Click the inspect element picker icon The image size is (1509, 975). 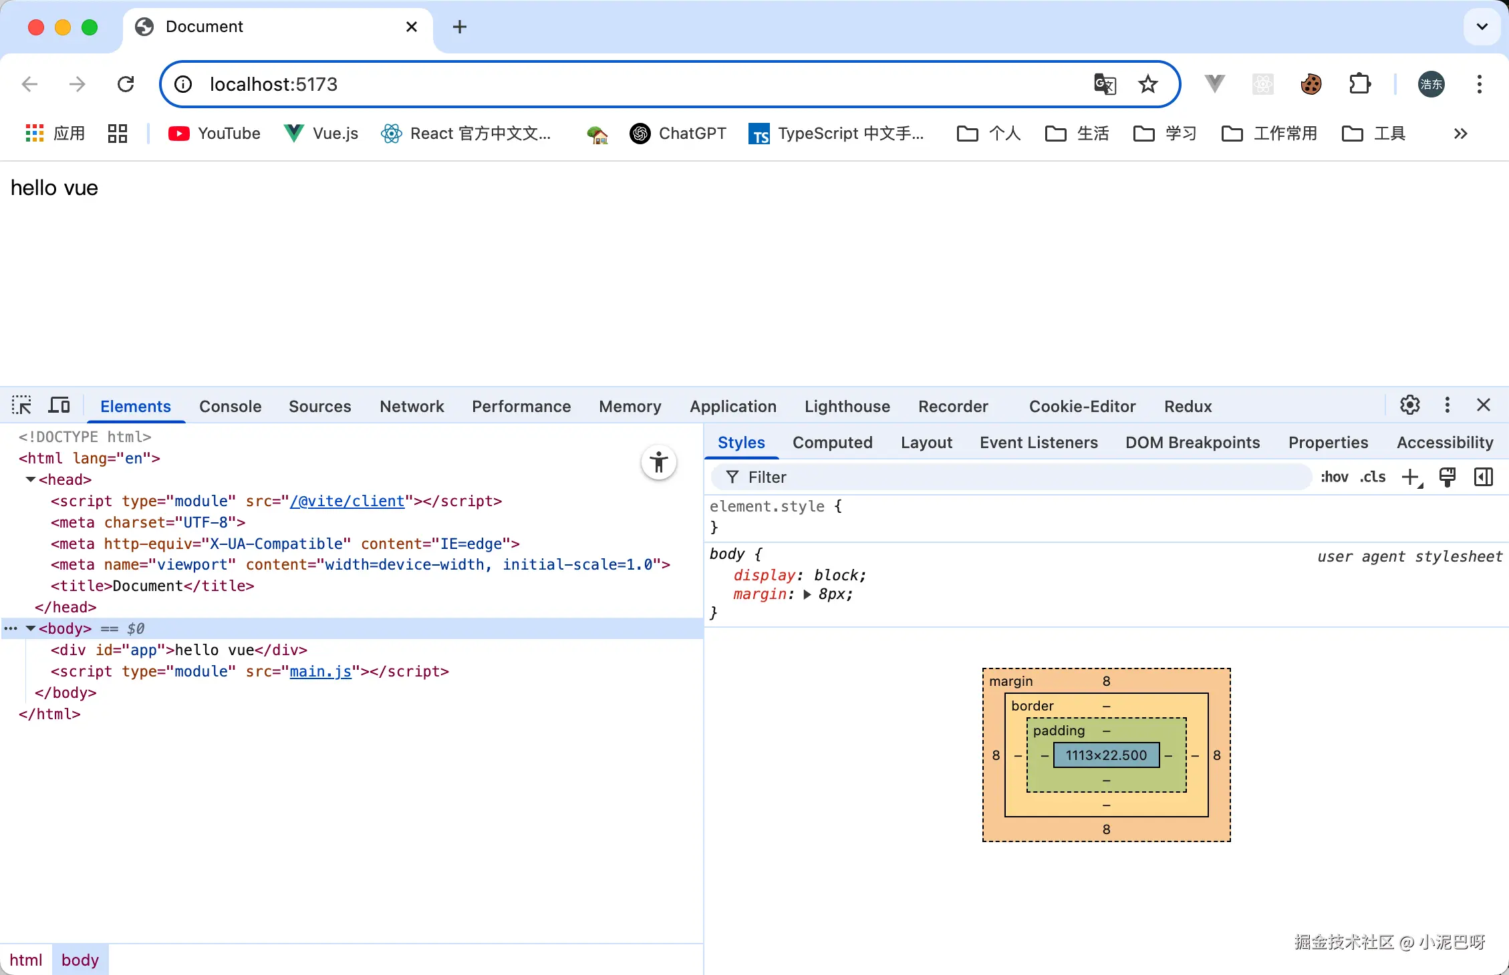point(21,405)
